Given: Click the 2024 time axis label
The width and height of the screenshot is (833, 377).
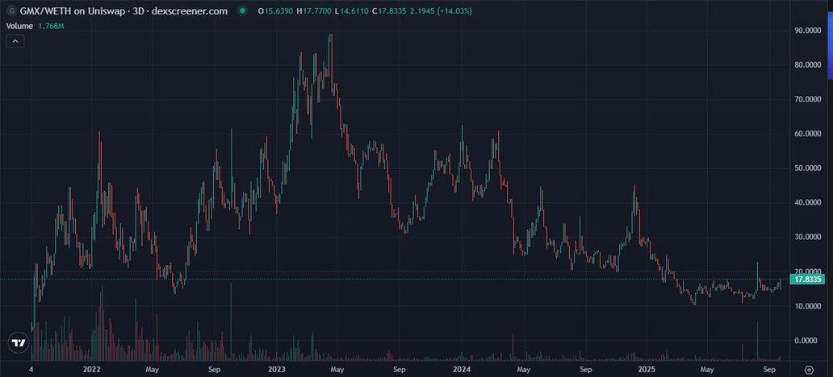Looking at the screenshot, I should click(x=463, y=369).
